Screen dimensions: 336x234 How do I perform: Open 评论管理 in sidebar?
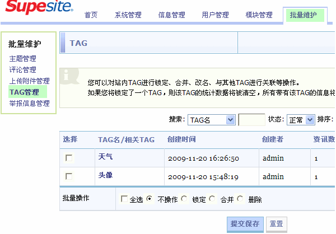click(x=22, y=70)
